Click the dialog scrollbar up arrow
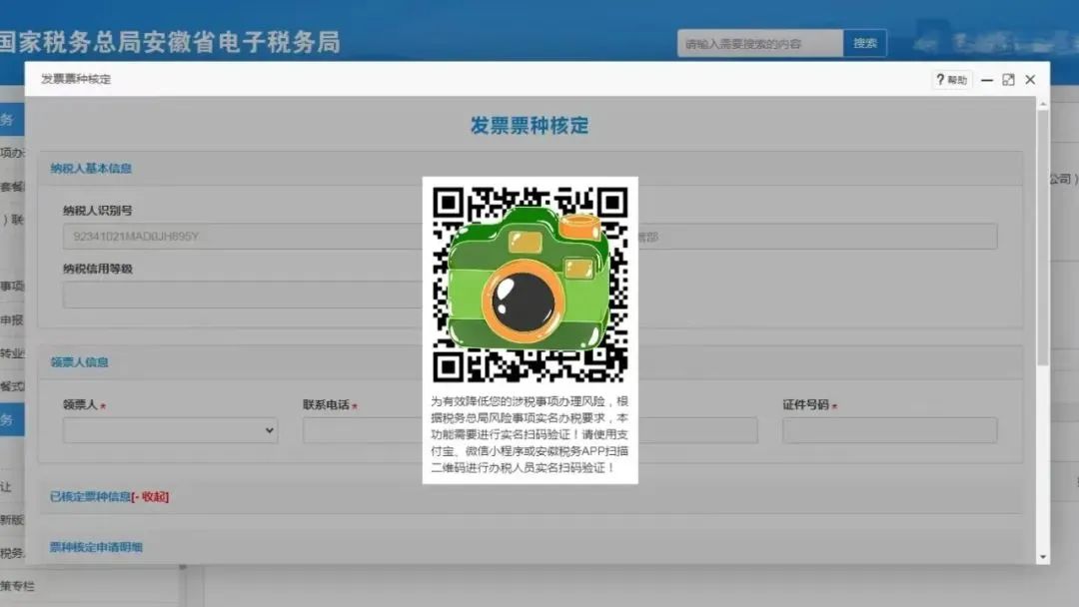The height and width of the screenshot is (607, 1079). click(x=1043, y=104)
